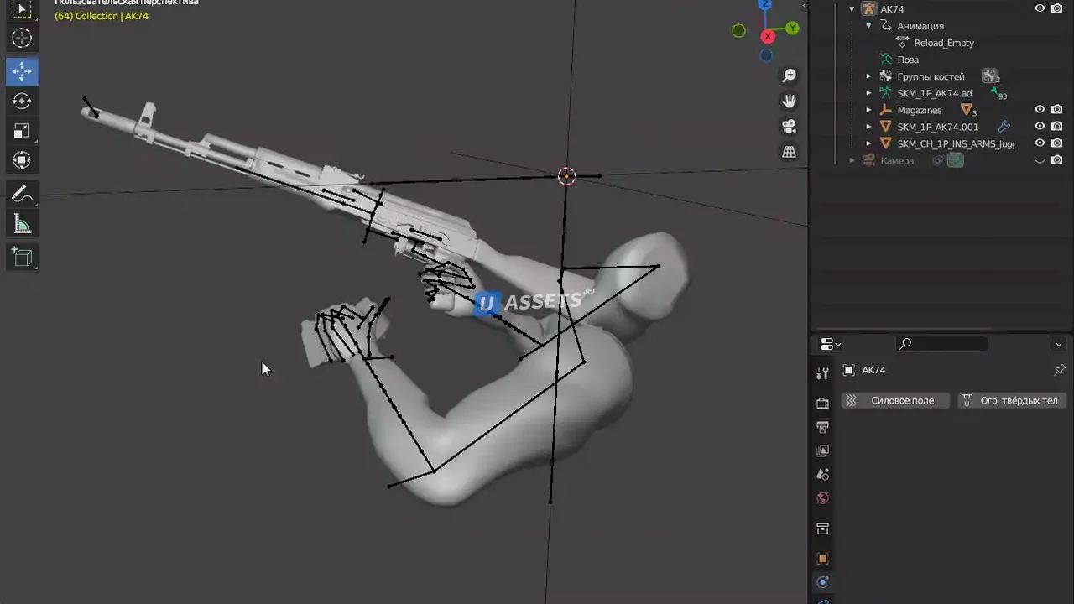Open the View Layer properties tab

click(x=822, y=450)
